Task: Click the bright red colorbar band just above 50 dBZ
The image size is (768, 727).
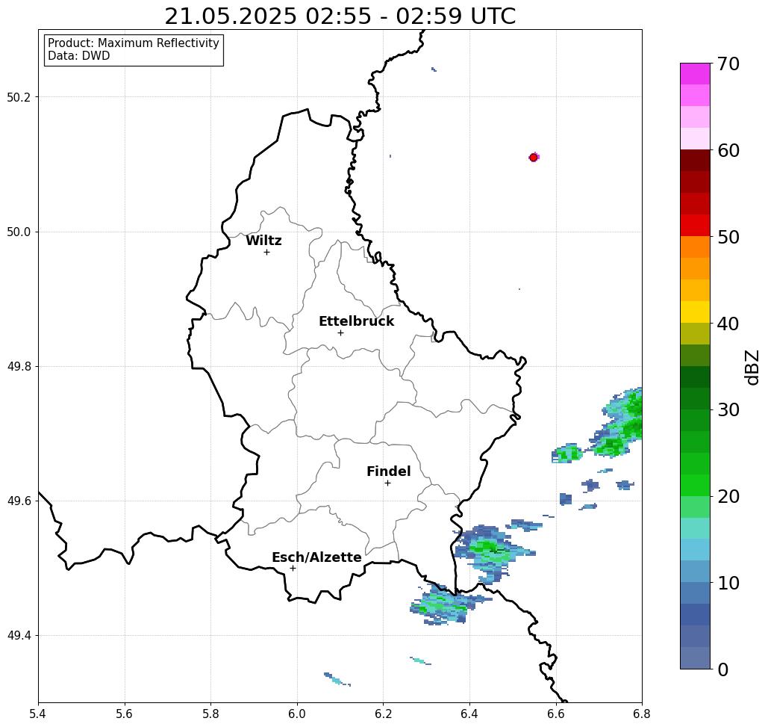Action: [695, 226]
